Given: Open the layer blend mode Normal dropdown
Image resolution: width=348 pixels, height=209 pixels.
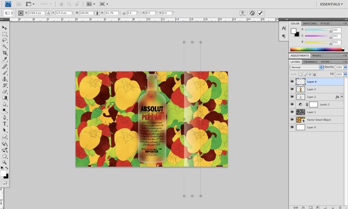Looking at the screenshot, I should pos(306,67).
